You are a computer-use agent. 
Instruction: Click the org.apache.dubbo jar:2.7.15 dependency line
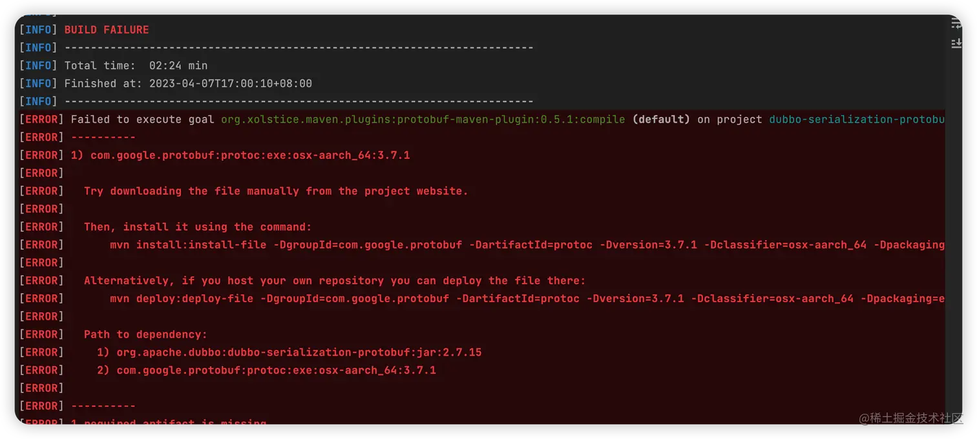click(289, 352)
